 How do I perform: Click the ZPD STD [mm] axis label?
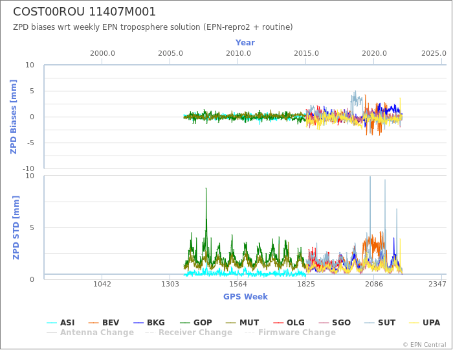pos(16,227)
